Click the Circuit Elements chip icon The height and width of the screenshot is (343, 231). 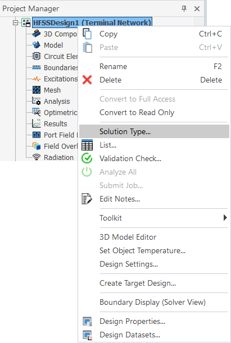tap(37, 56)
